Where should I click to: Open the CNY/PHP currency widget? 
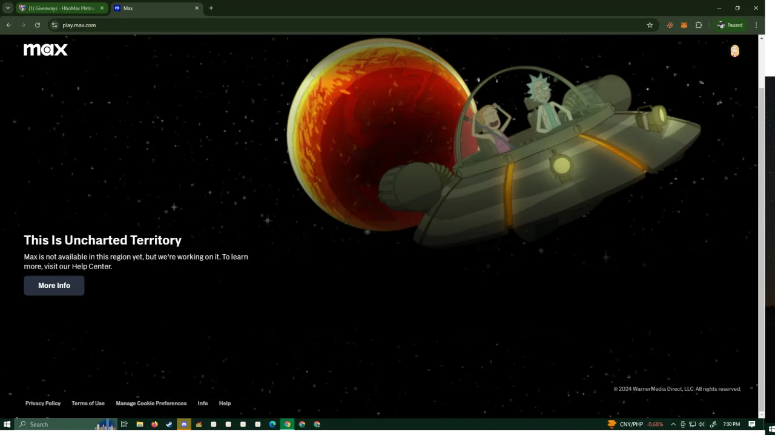point(635,424)
